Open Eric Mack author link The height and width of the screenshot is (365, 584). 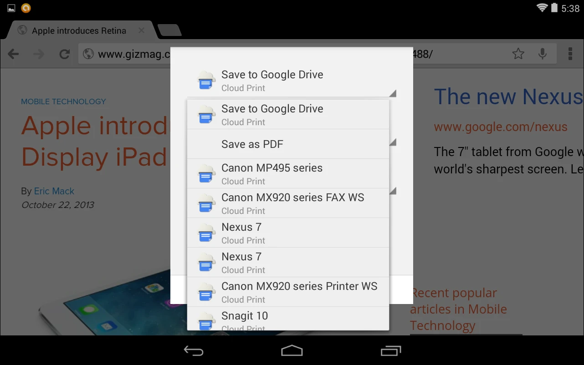point(54,191)
